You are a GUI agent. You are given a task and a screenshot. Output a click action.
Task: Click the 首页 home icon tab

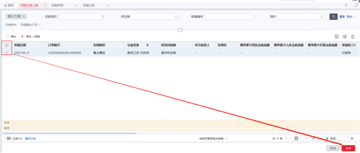click(9, 6)
